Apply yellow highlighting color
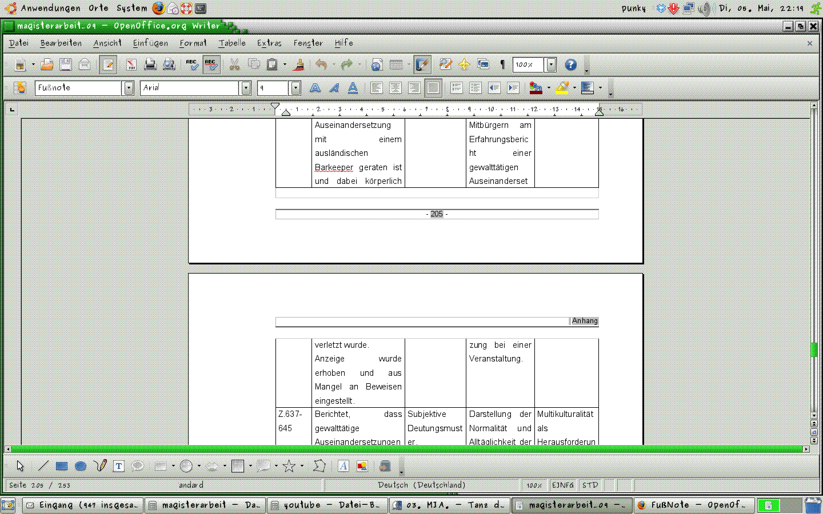This screenshot has height=514, width=823. point(562,88)
